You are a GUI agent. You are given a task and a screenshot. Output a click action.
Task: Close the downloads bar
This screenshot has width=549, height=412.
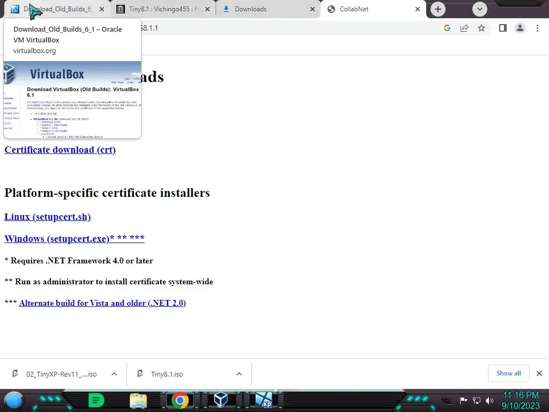pyautogui.click(x=539, y=373)
